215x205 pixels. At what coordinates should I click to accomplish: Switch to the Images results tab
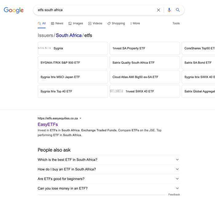coord(76,23)
